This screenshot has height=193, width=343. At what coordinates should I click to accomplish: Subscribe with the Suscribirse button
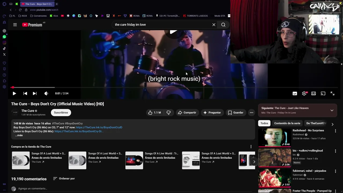point(61,113)
